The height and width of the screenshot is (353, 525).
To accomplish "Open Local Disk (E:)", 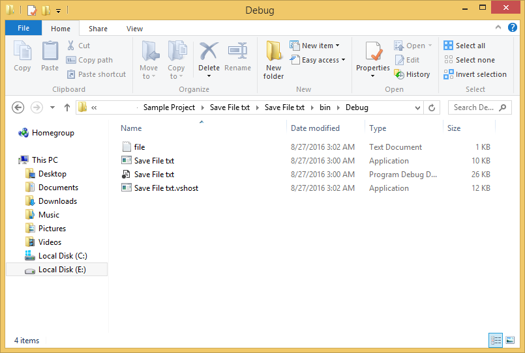I will click(56, 270).
